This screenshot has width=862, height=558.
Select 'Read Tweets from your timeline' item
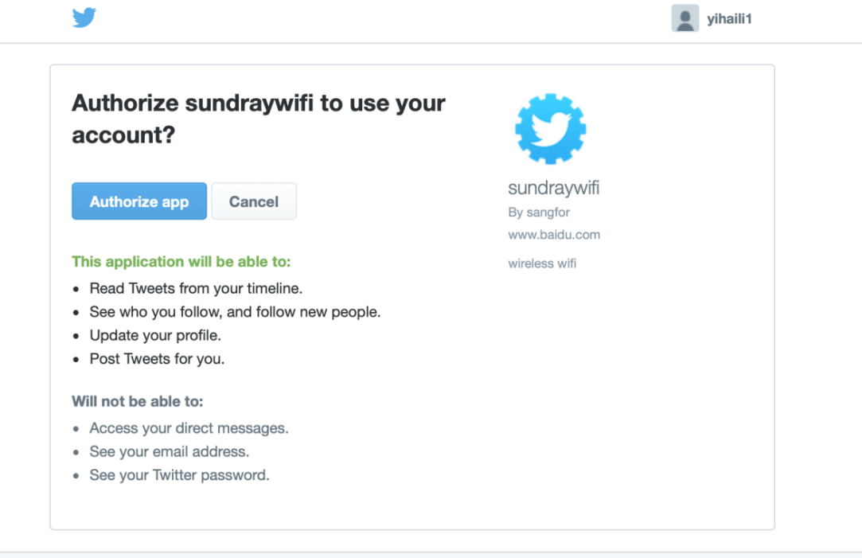point(196,288)
